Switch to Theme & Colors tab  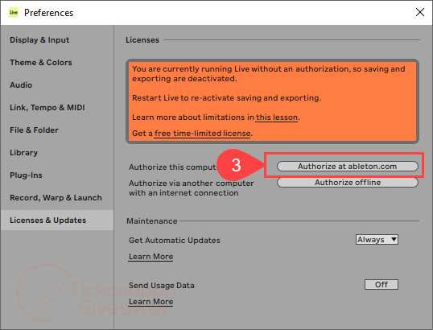[x=41, y=63]
